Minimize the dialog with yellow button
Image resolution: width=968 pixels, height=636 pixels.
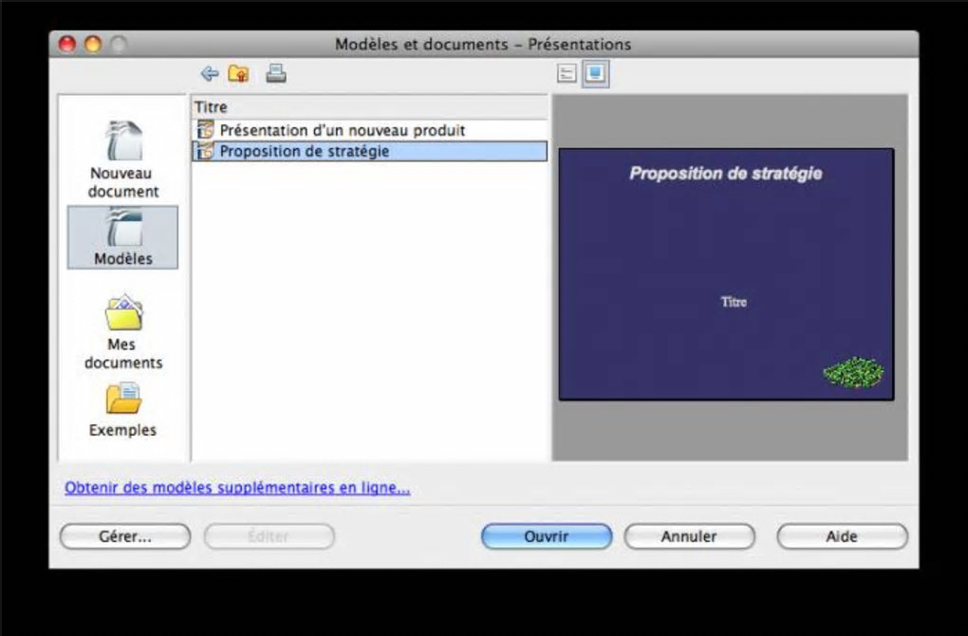coord(93,45)
